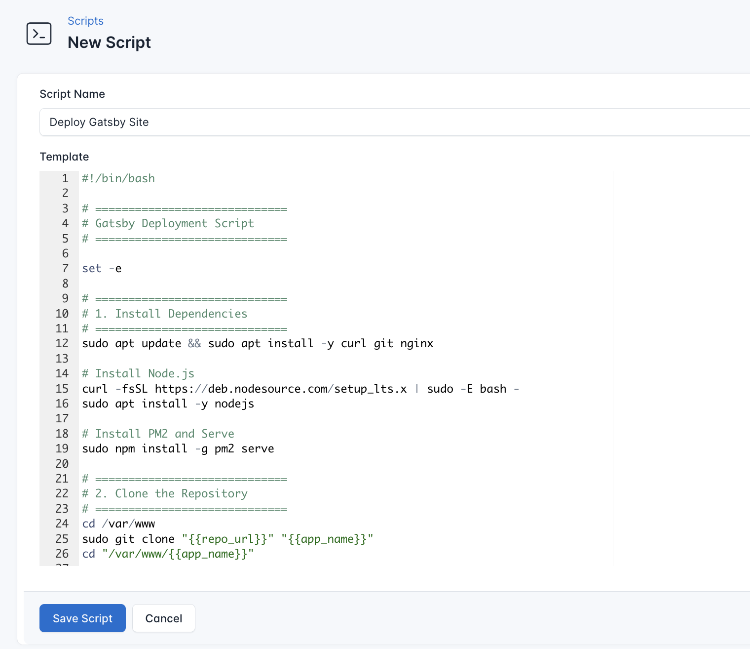Click the sudo npm install pm2 line
Viewport: 750px width, 649px height.
click(x=178, y=448)
